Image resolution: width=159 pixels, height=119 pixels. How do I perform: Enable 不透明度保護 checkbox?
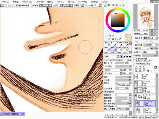pyautogui.click(x=134, y=58)
